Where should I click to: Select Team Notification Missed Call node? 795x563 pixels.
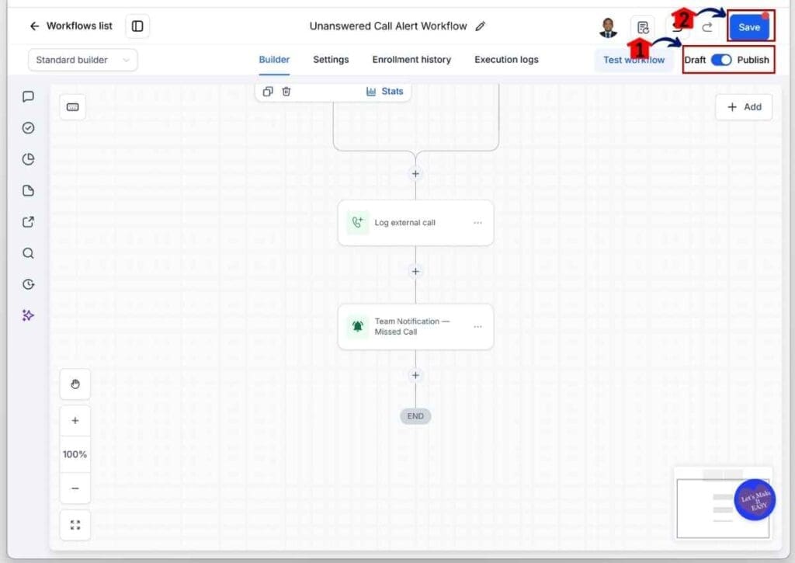[415, 327]
